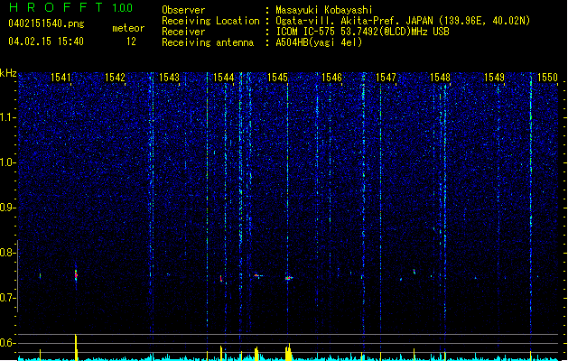Screen dimensions: 568x361
Task: Click the 0.6 kHz axis label
Action: (x=8, y=343)
